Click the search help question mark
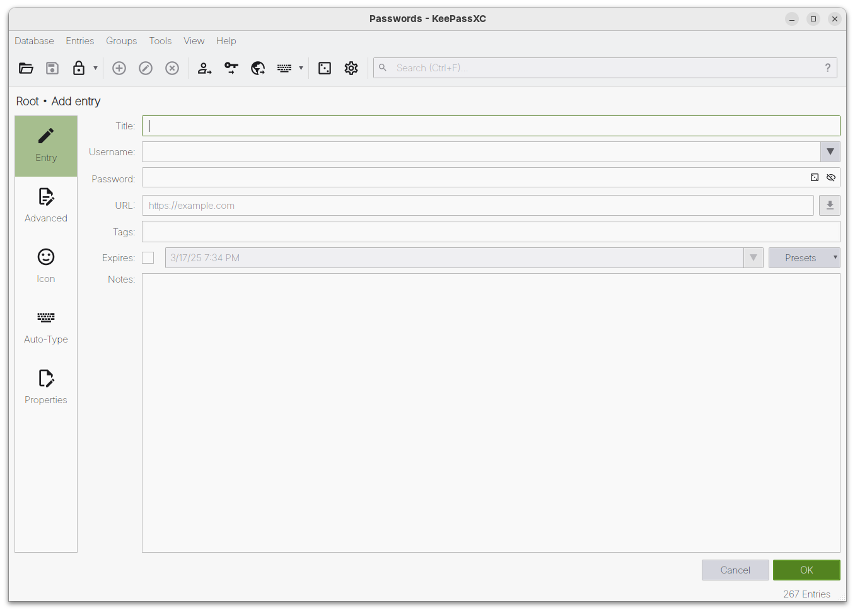855x612 pixels. 828,68
